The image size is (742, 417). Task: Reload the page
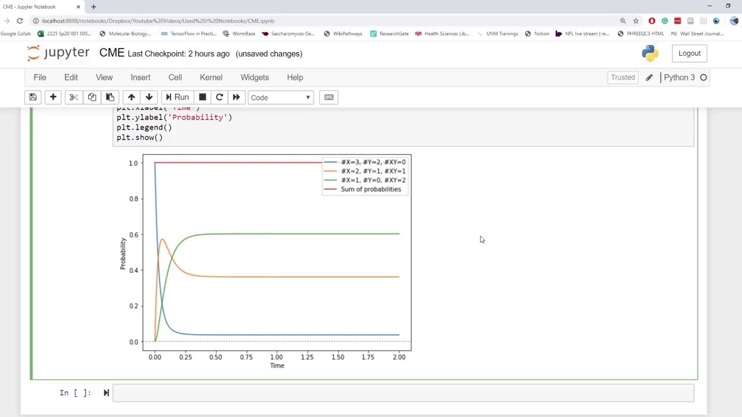(x=19, y=21)
